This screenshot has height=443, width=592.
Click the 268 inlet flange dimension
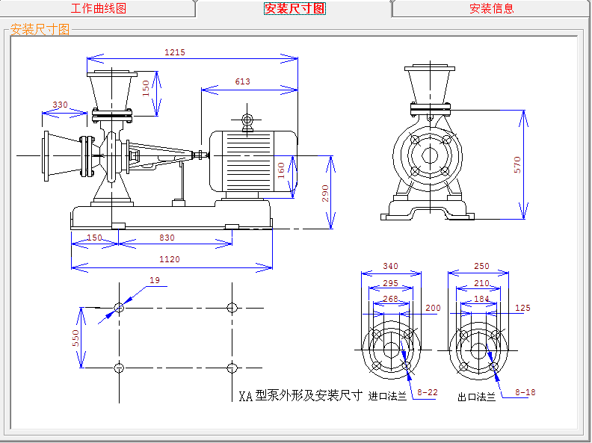pos(390,299)
